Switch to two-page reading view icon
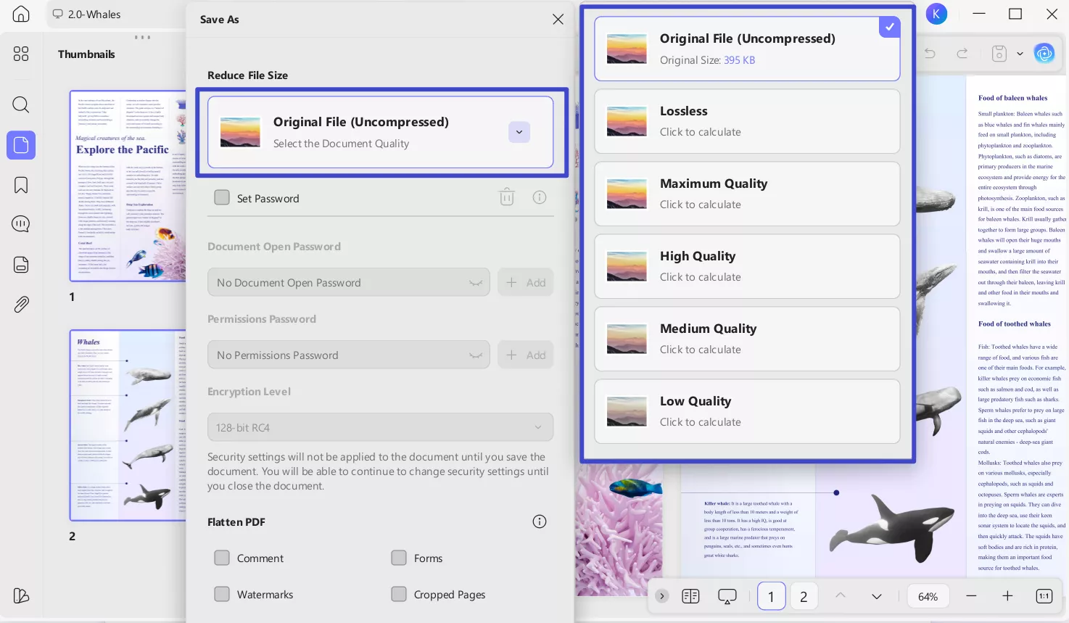The height and width of the screenshot is (623, 1069). click(x=690, y=596)
